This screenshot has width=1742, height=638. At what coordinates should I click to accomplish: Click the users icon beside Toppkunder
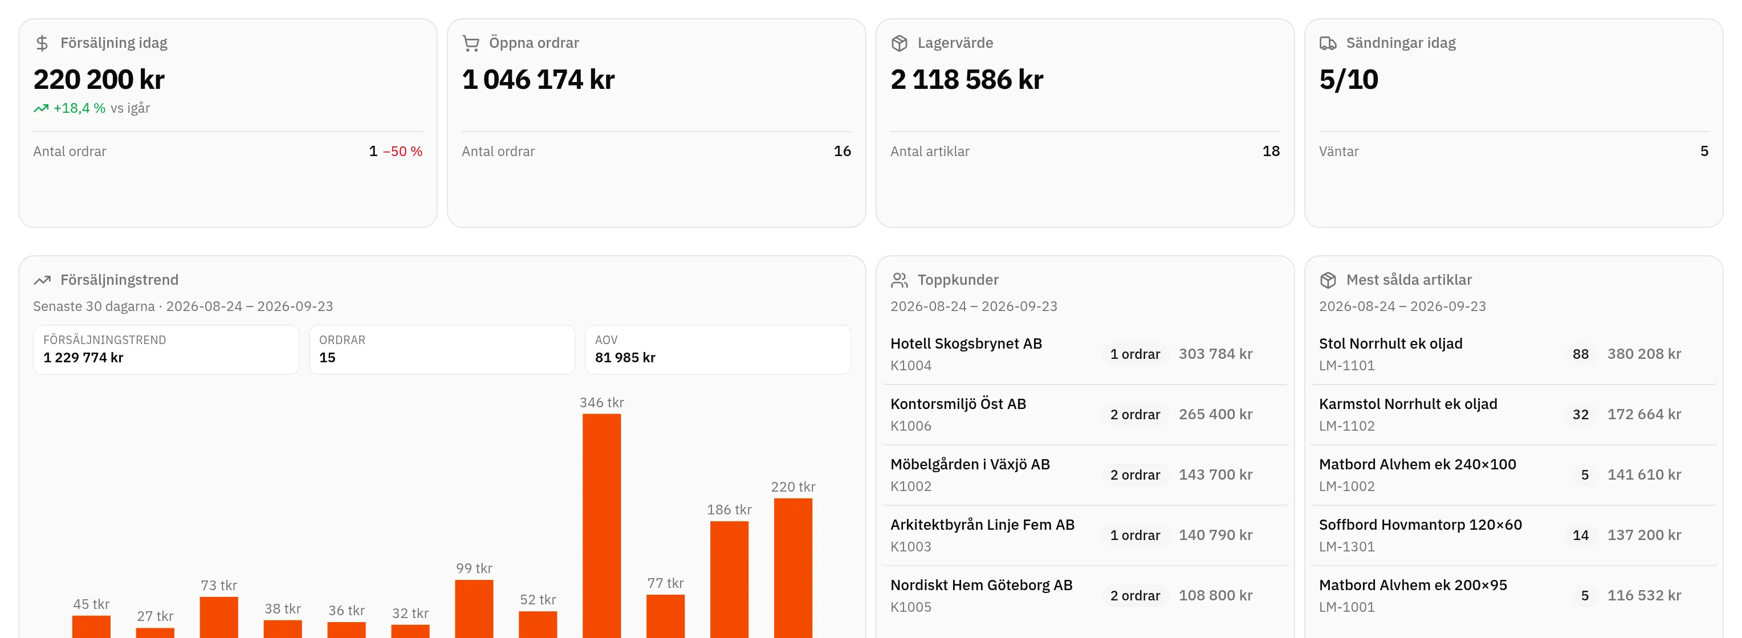coord(900,280)
